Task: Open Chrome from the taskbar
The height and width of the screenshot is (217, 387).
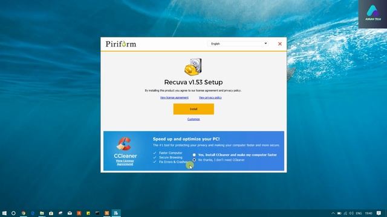Action: click(24, 213)
